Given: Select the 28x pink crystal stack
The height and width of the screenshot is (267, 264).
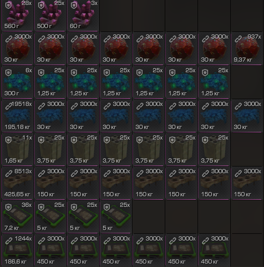Looking at the screenshot, I should (x=17, y=15).
